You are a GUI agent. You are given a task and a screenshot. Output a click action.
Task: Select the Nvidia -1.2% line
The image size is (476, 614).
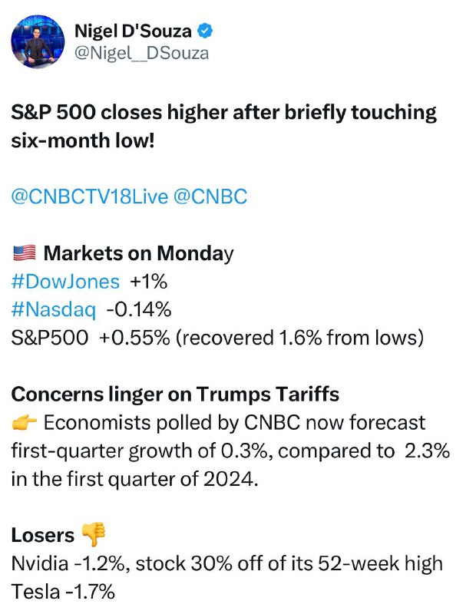click(x=226, y=563)
